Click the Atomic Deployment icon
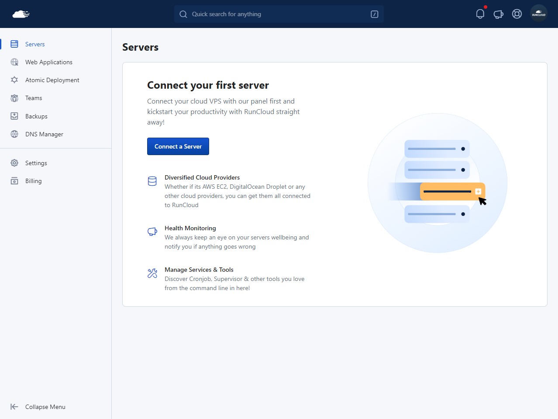The width and height of the screenshot is (558, 419). [14, 80]
